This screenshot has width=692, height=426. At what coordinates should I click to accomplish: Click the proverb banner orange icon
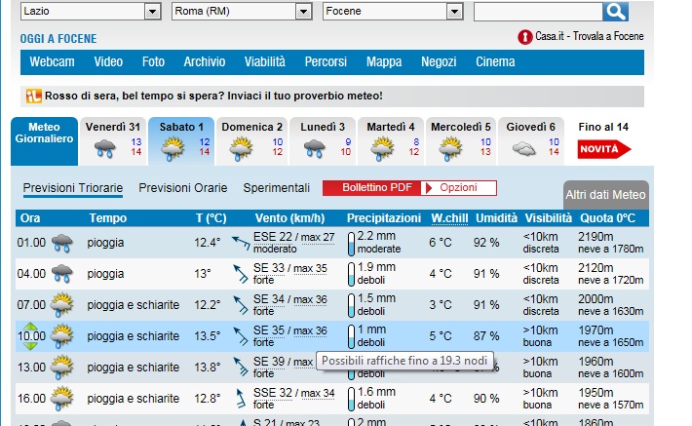[34, 96]
